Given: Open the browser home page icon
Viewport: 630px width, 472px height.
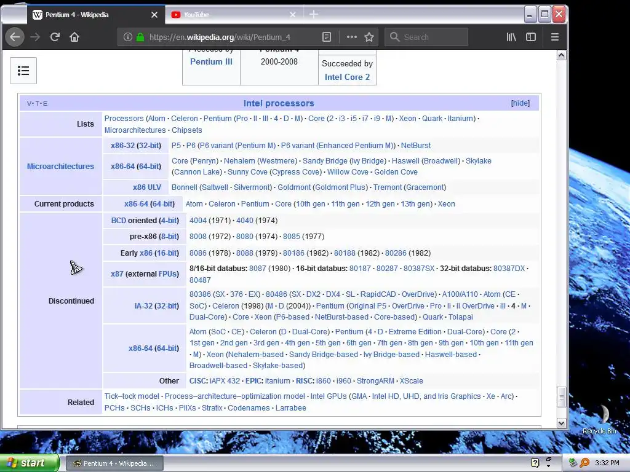Looking at the screenshot, I should point(74,37).
